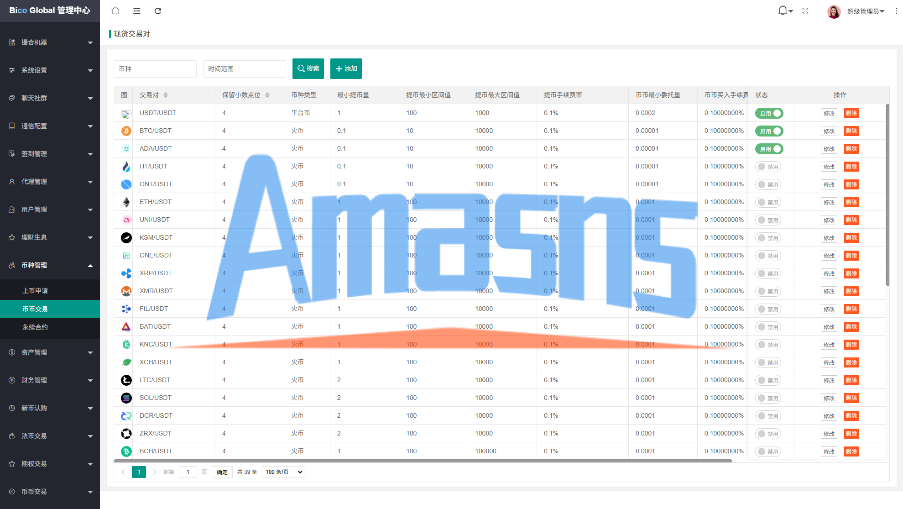Enable the HT/USDT 禁用 status switch
903x509 pixels.
[x=768, y=167]
